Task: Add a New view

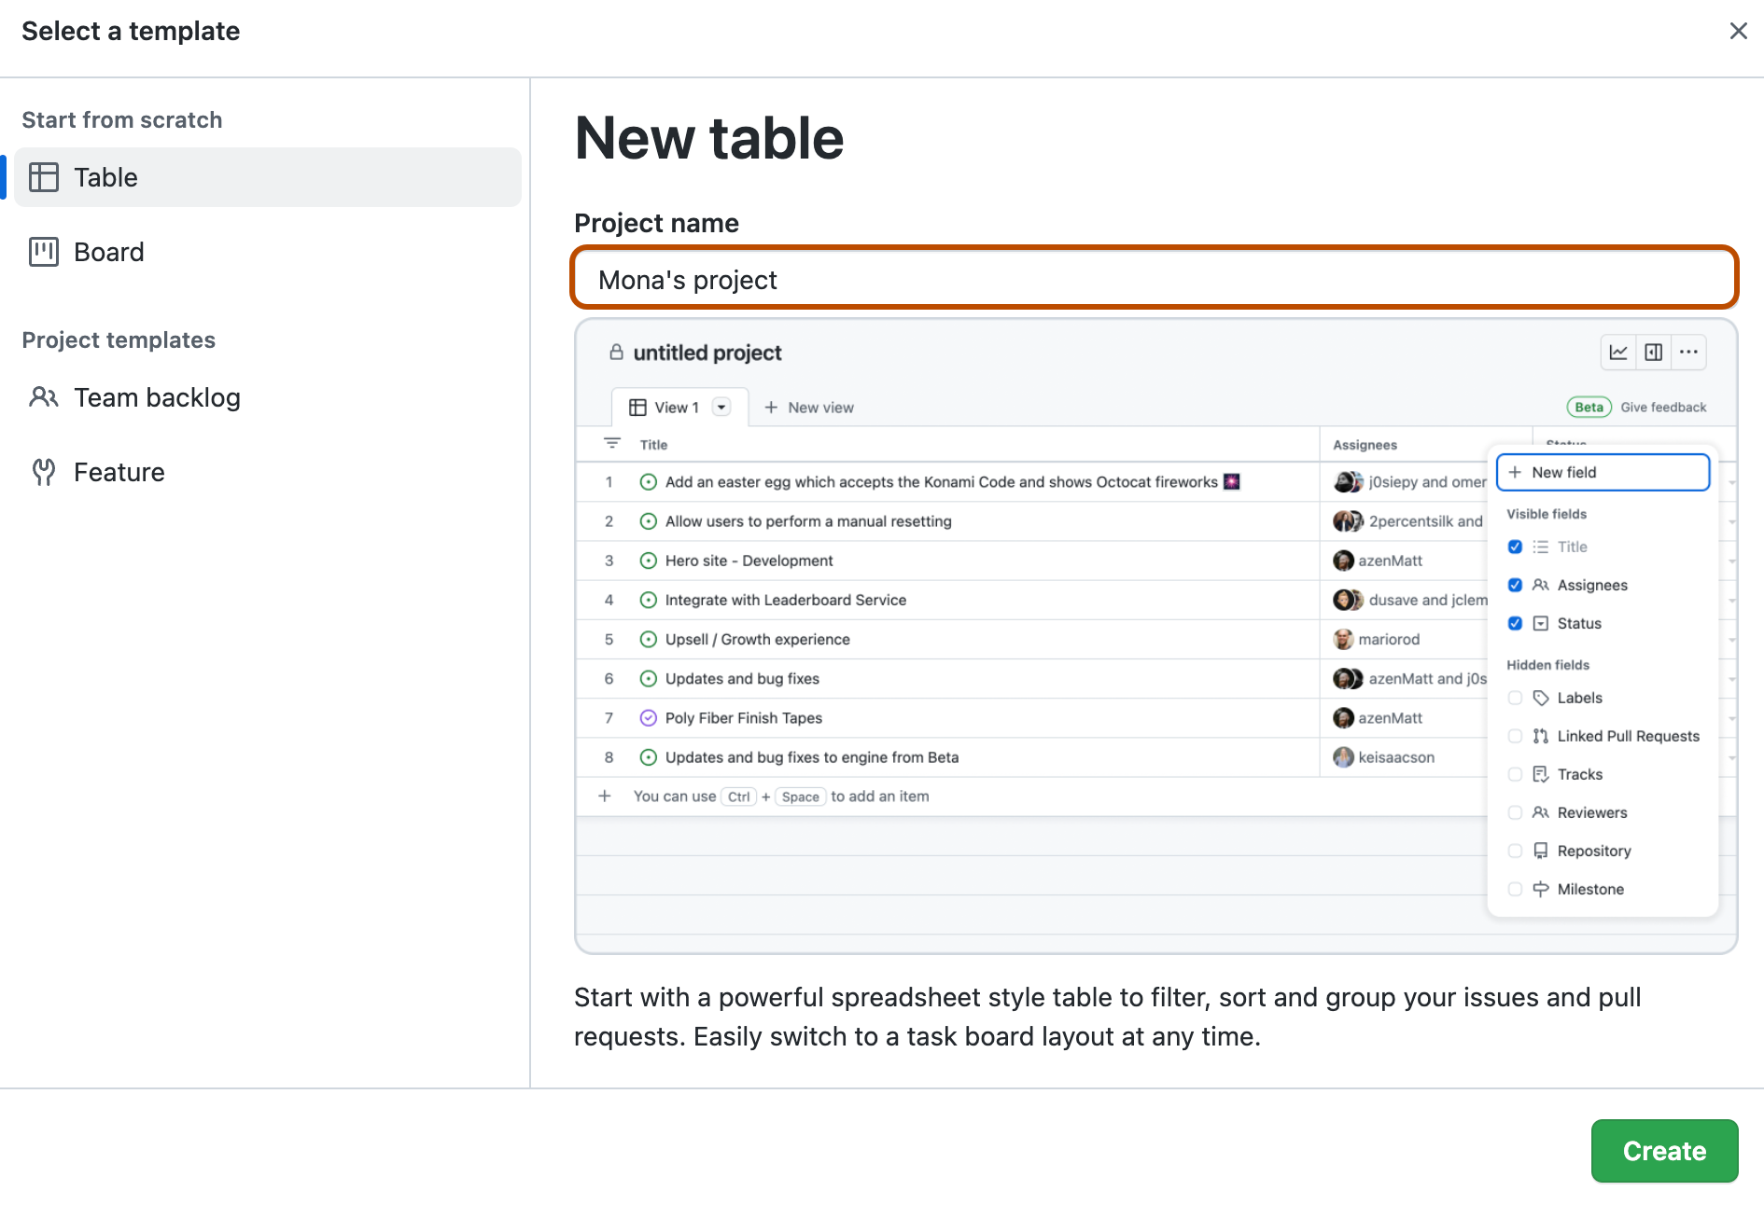Action: click(809, 408)
